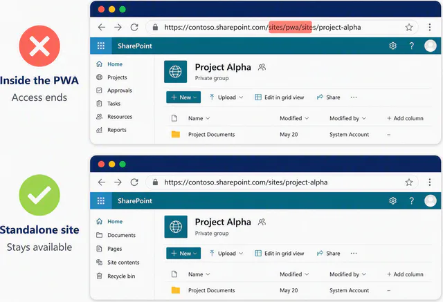Open app launcher waffle in PWA window
Screen dimensions: 443x302
101,46
